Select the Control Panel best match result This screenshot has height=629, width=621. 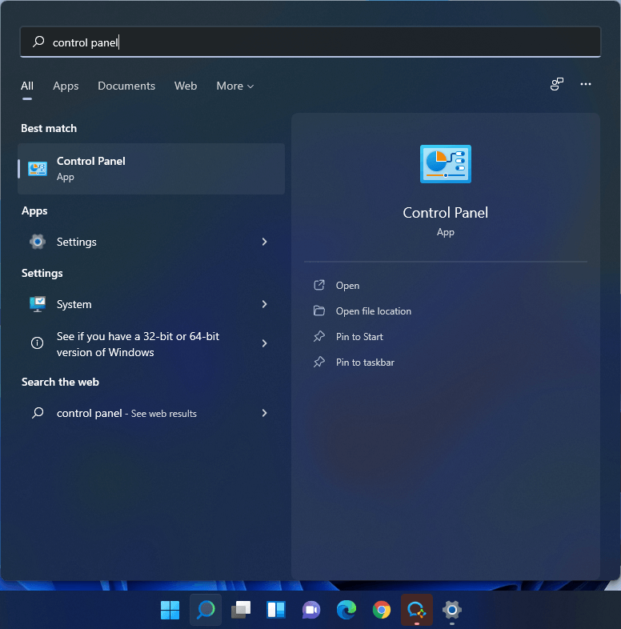coord(151,169)
